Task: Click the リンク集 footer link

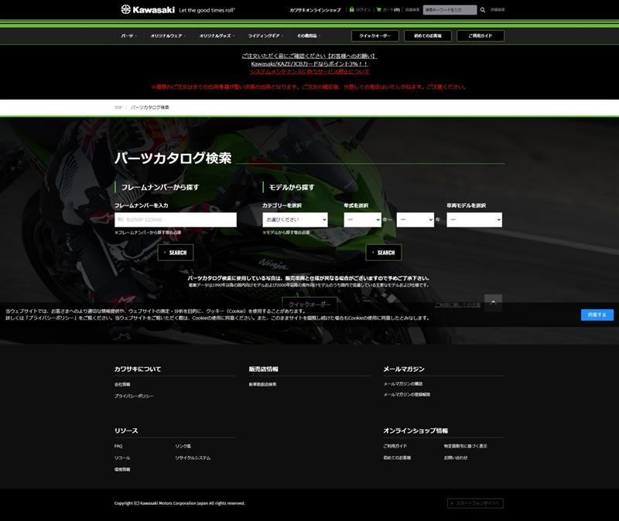Action: [183, 446]
